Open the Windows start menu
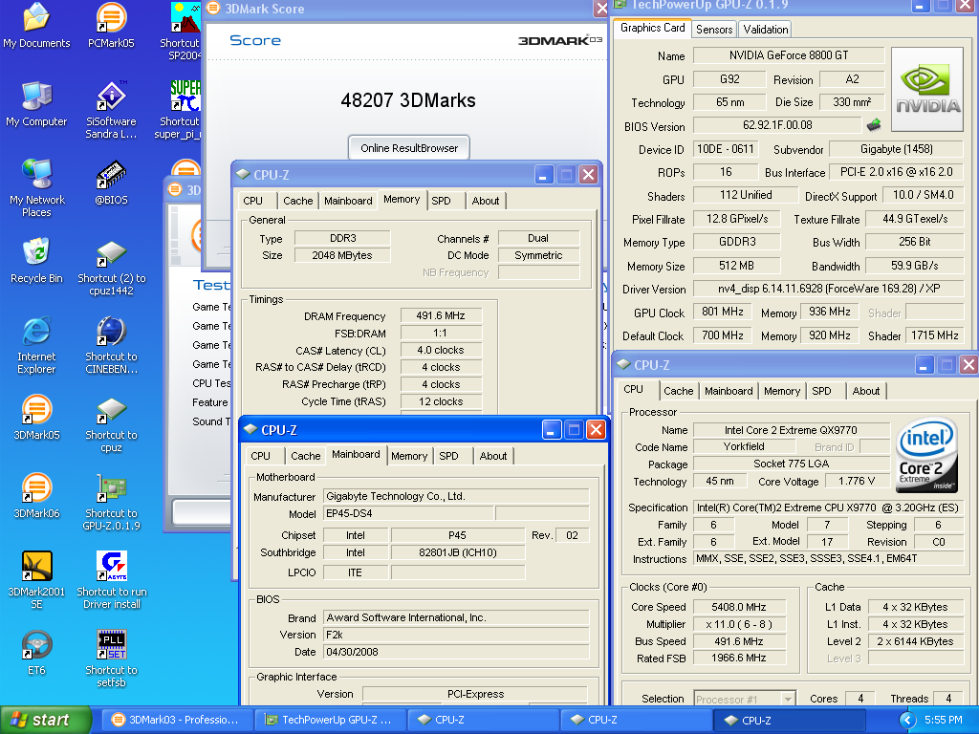The image size is (979, 734). coord(45,720)
